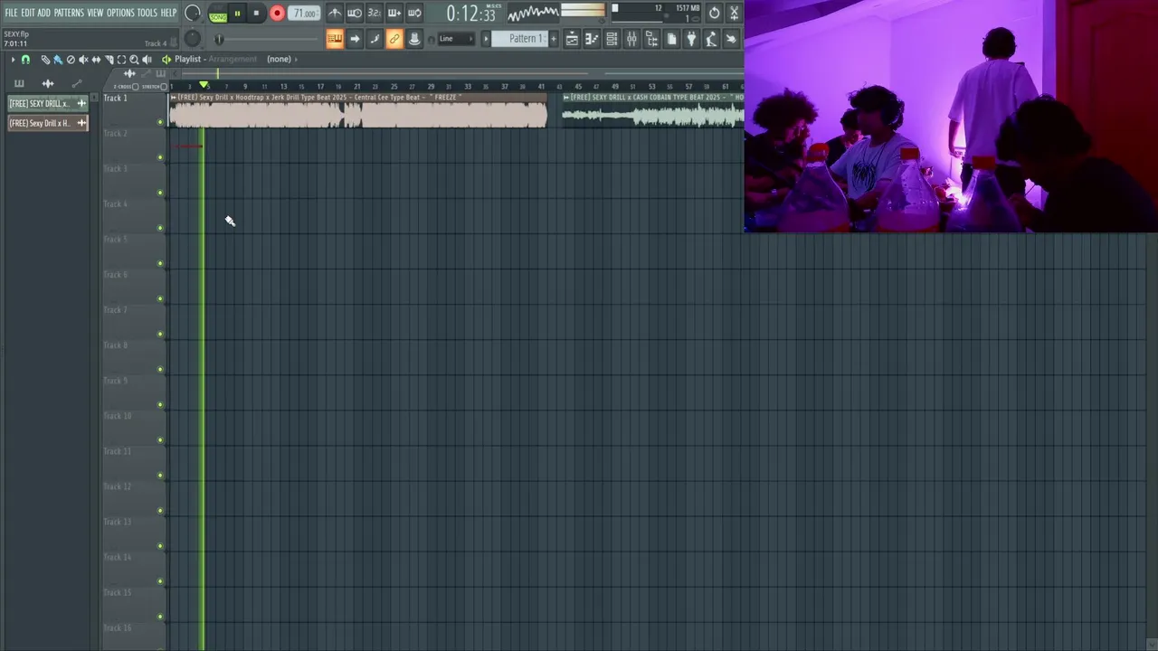Choose the Select marquee tool
1158x651 pixels.
(x=121, y=60)
